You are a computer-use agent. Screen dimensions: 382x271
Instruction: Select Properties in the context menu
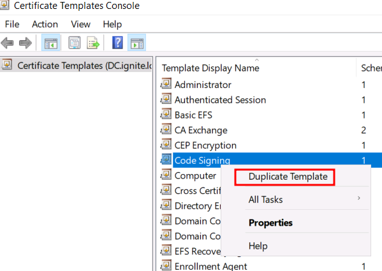270,223
